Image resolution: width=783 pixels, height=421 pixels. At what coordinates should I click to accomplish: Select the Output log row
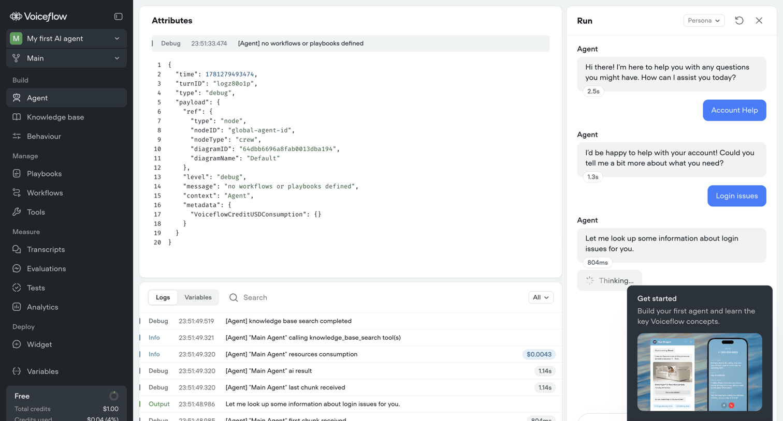pos(351,404)
